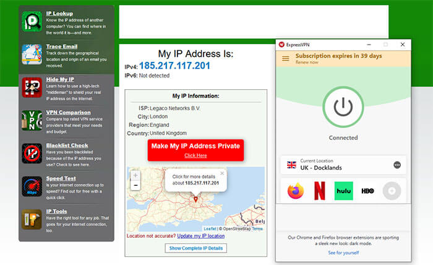Click the ExpressVPN logo in the title bar
Image resolution: width=433 pixels, height=265 pixels.
click(x=281, y=45)
